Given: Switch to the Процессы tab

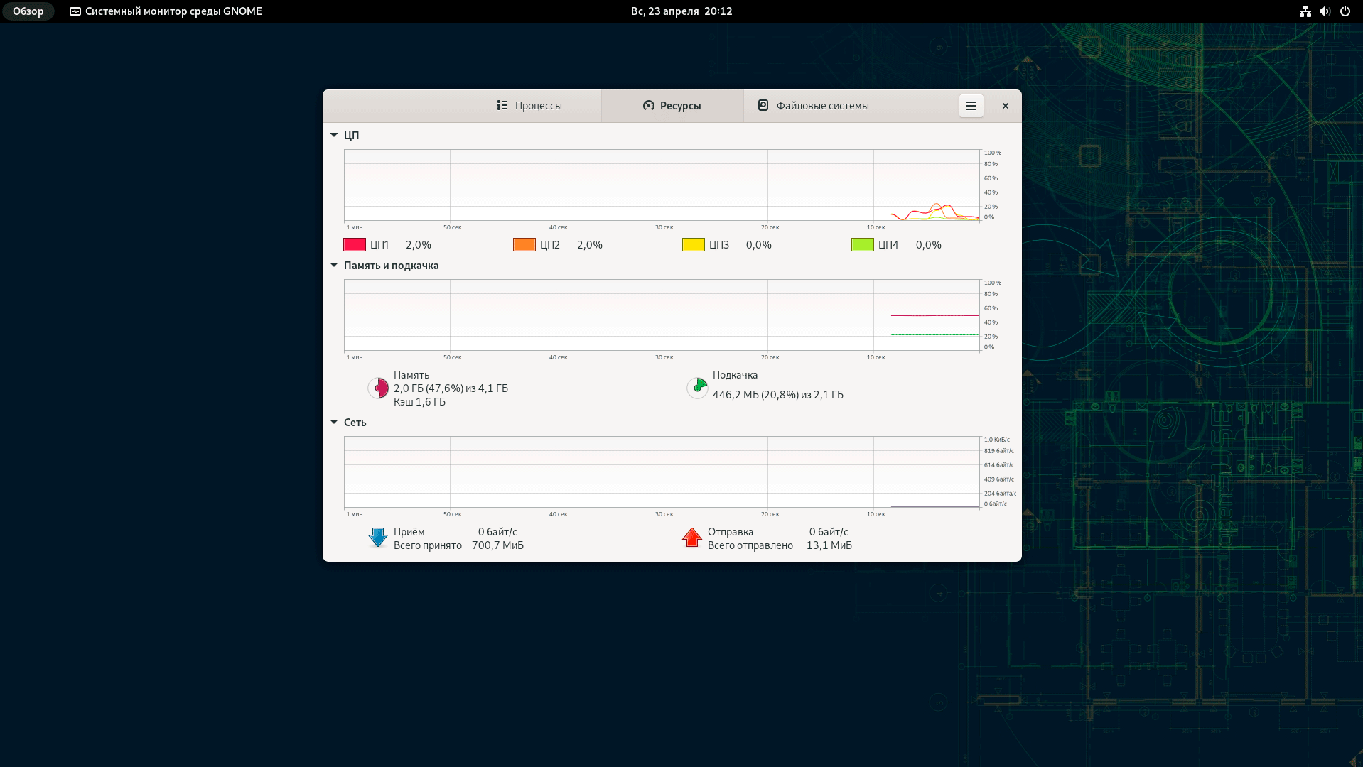Looking at the screenshot, I should [529, 106].
